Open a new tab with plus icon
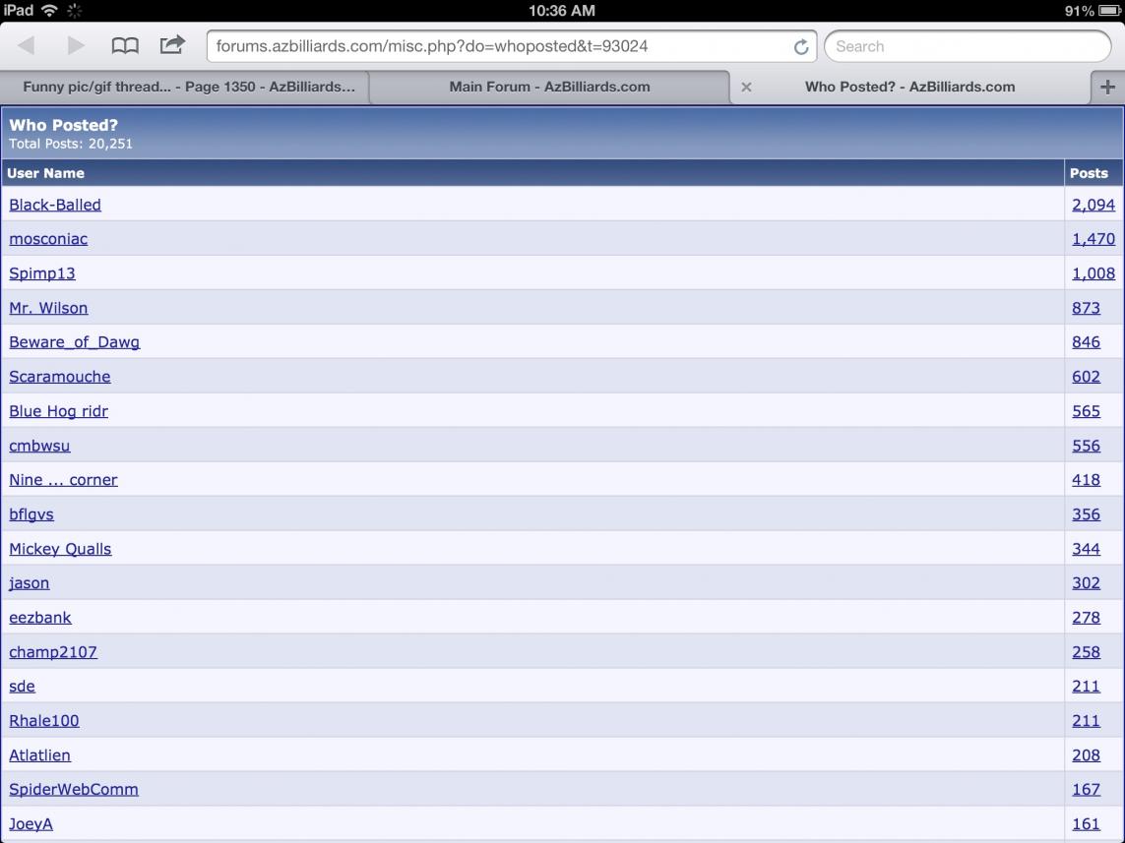The height and width of the screenshot is (843, 1125). click(x=1107, y=87)
